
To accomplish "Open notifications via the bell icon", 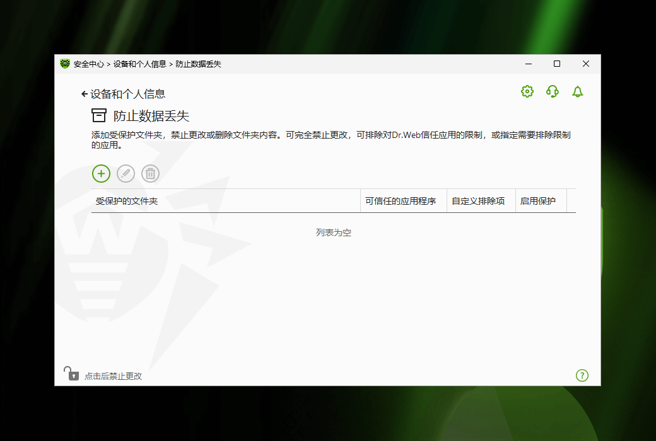I will [577, 91].
